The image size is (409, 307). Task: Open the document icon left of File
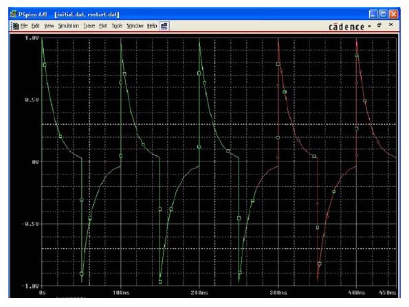(16, 26)
